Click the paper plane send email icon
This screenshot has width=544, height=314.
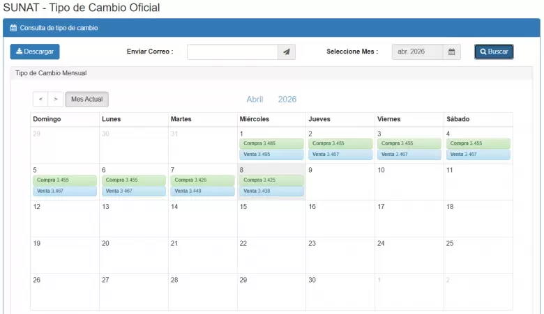[287, 52]
